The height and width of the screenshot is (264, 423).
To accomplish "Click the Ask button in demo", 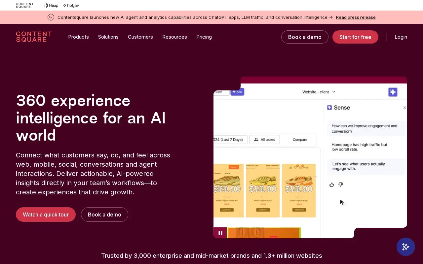I will coord(237,92).
